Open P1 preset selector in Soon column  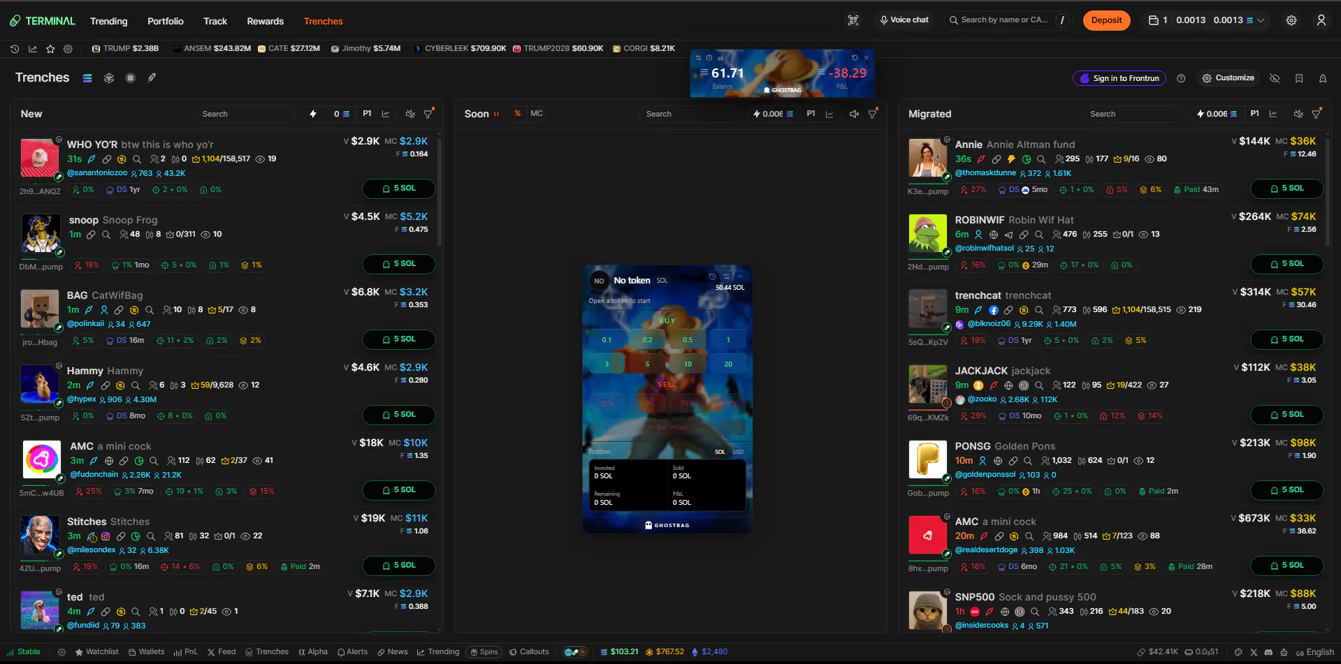click(x=811, y=113)
